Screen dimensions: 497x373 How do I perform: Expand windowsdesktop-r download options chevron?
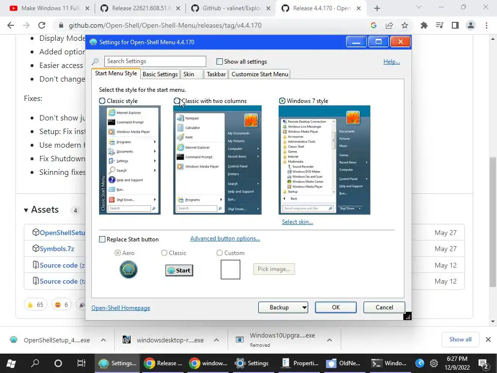tap(216, 340)
